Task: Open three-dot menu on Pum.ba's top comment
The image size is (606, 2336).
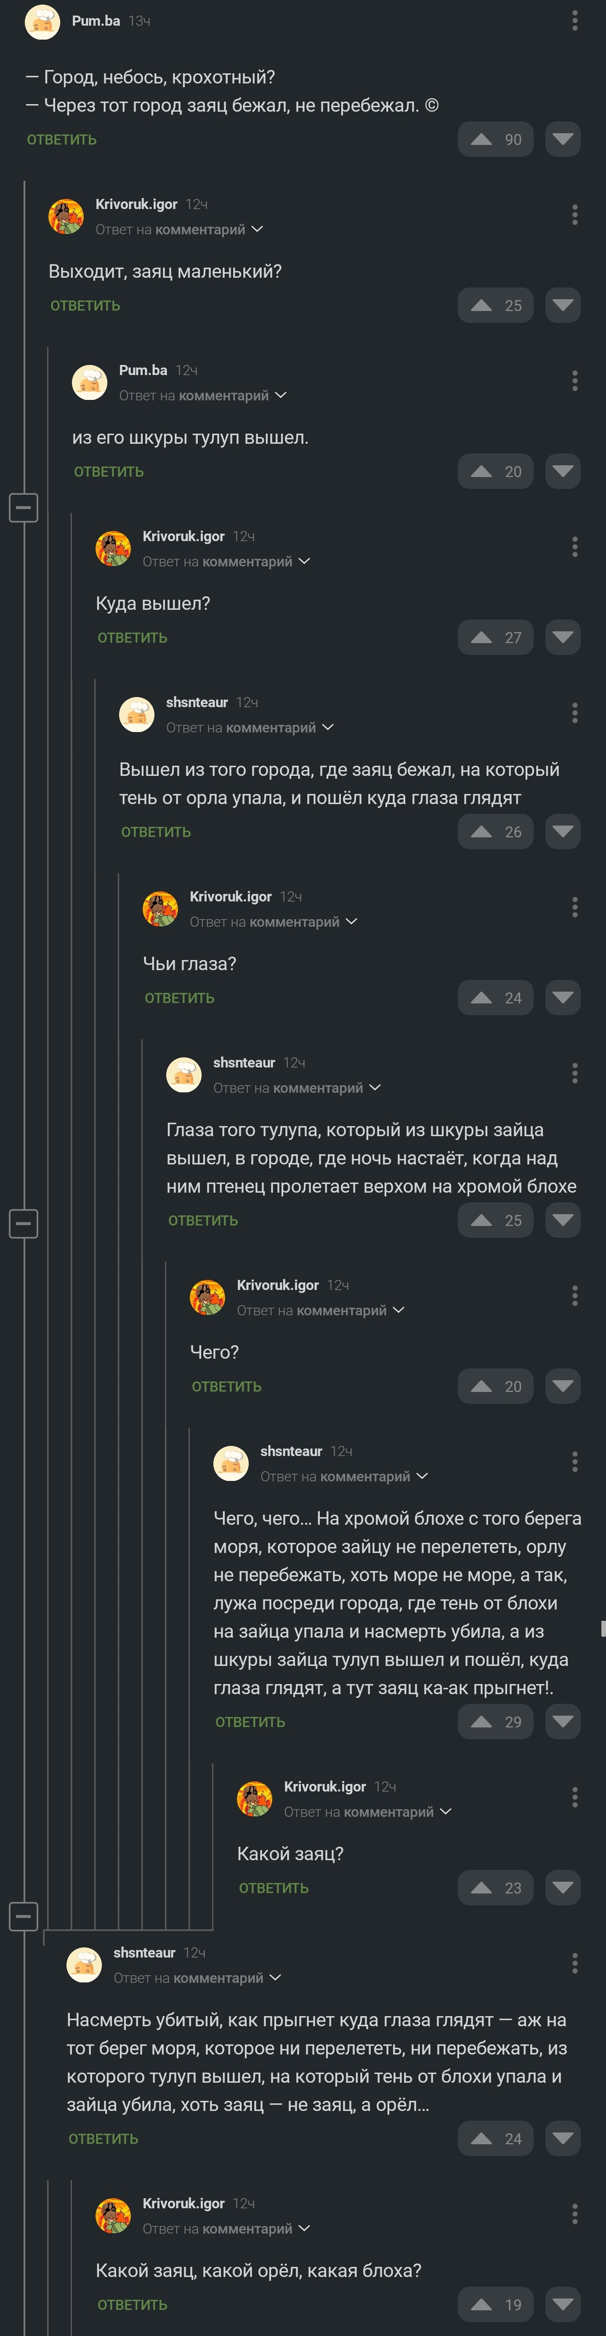Action: coord(574,21)
